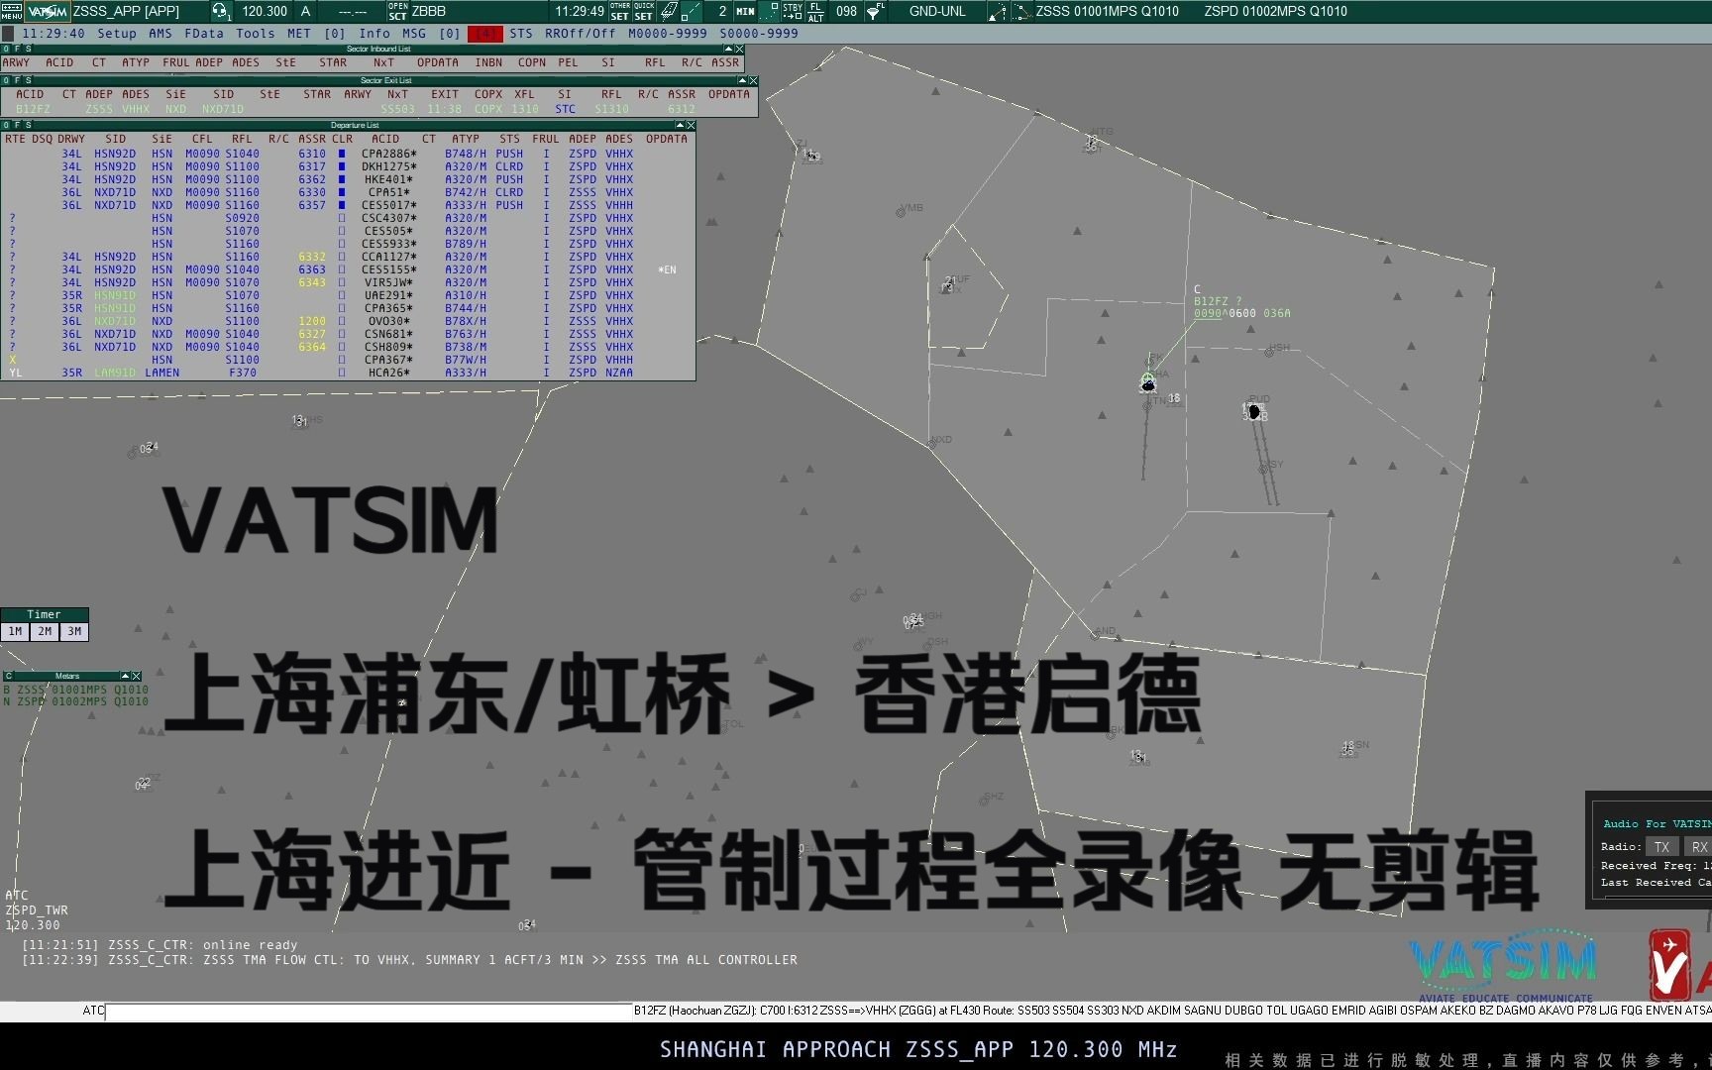Open the Setup menu

(117, 34)
